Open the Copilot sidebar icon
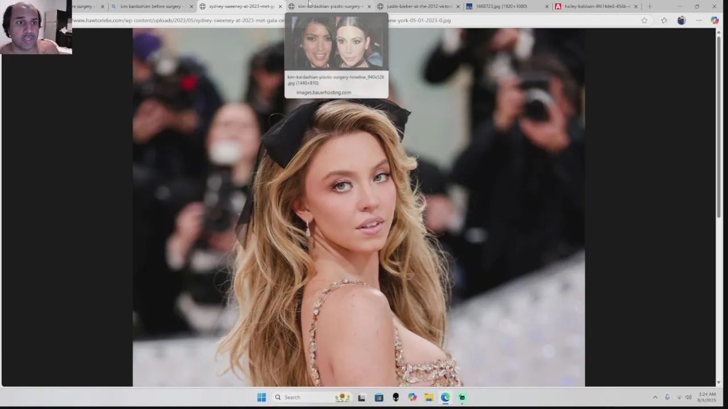The image size is (728, 409). [x=715, y=20]
